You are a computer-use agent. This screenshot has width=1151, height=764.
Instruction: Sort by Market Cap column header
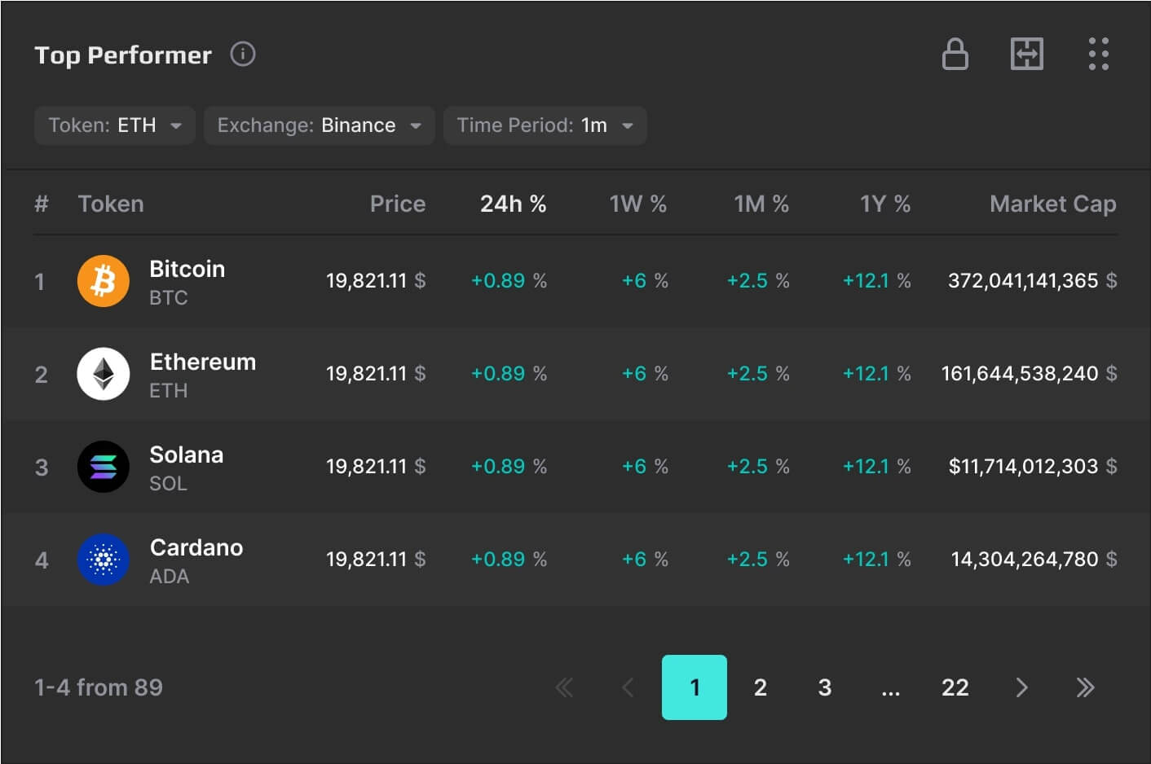[x=1052, y=204]
